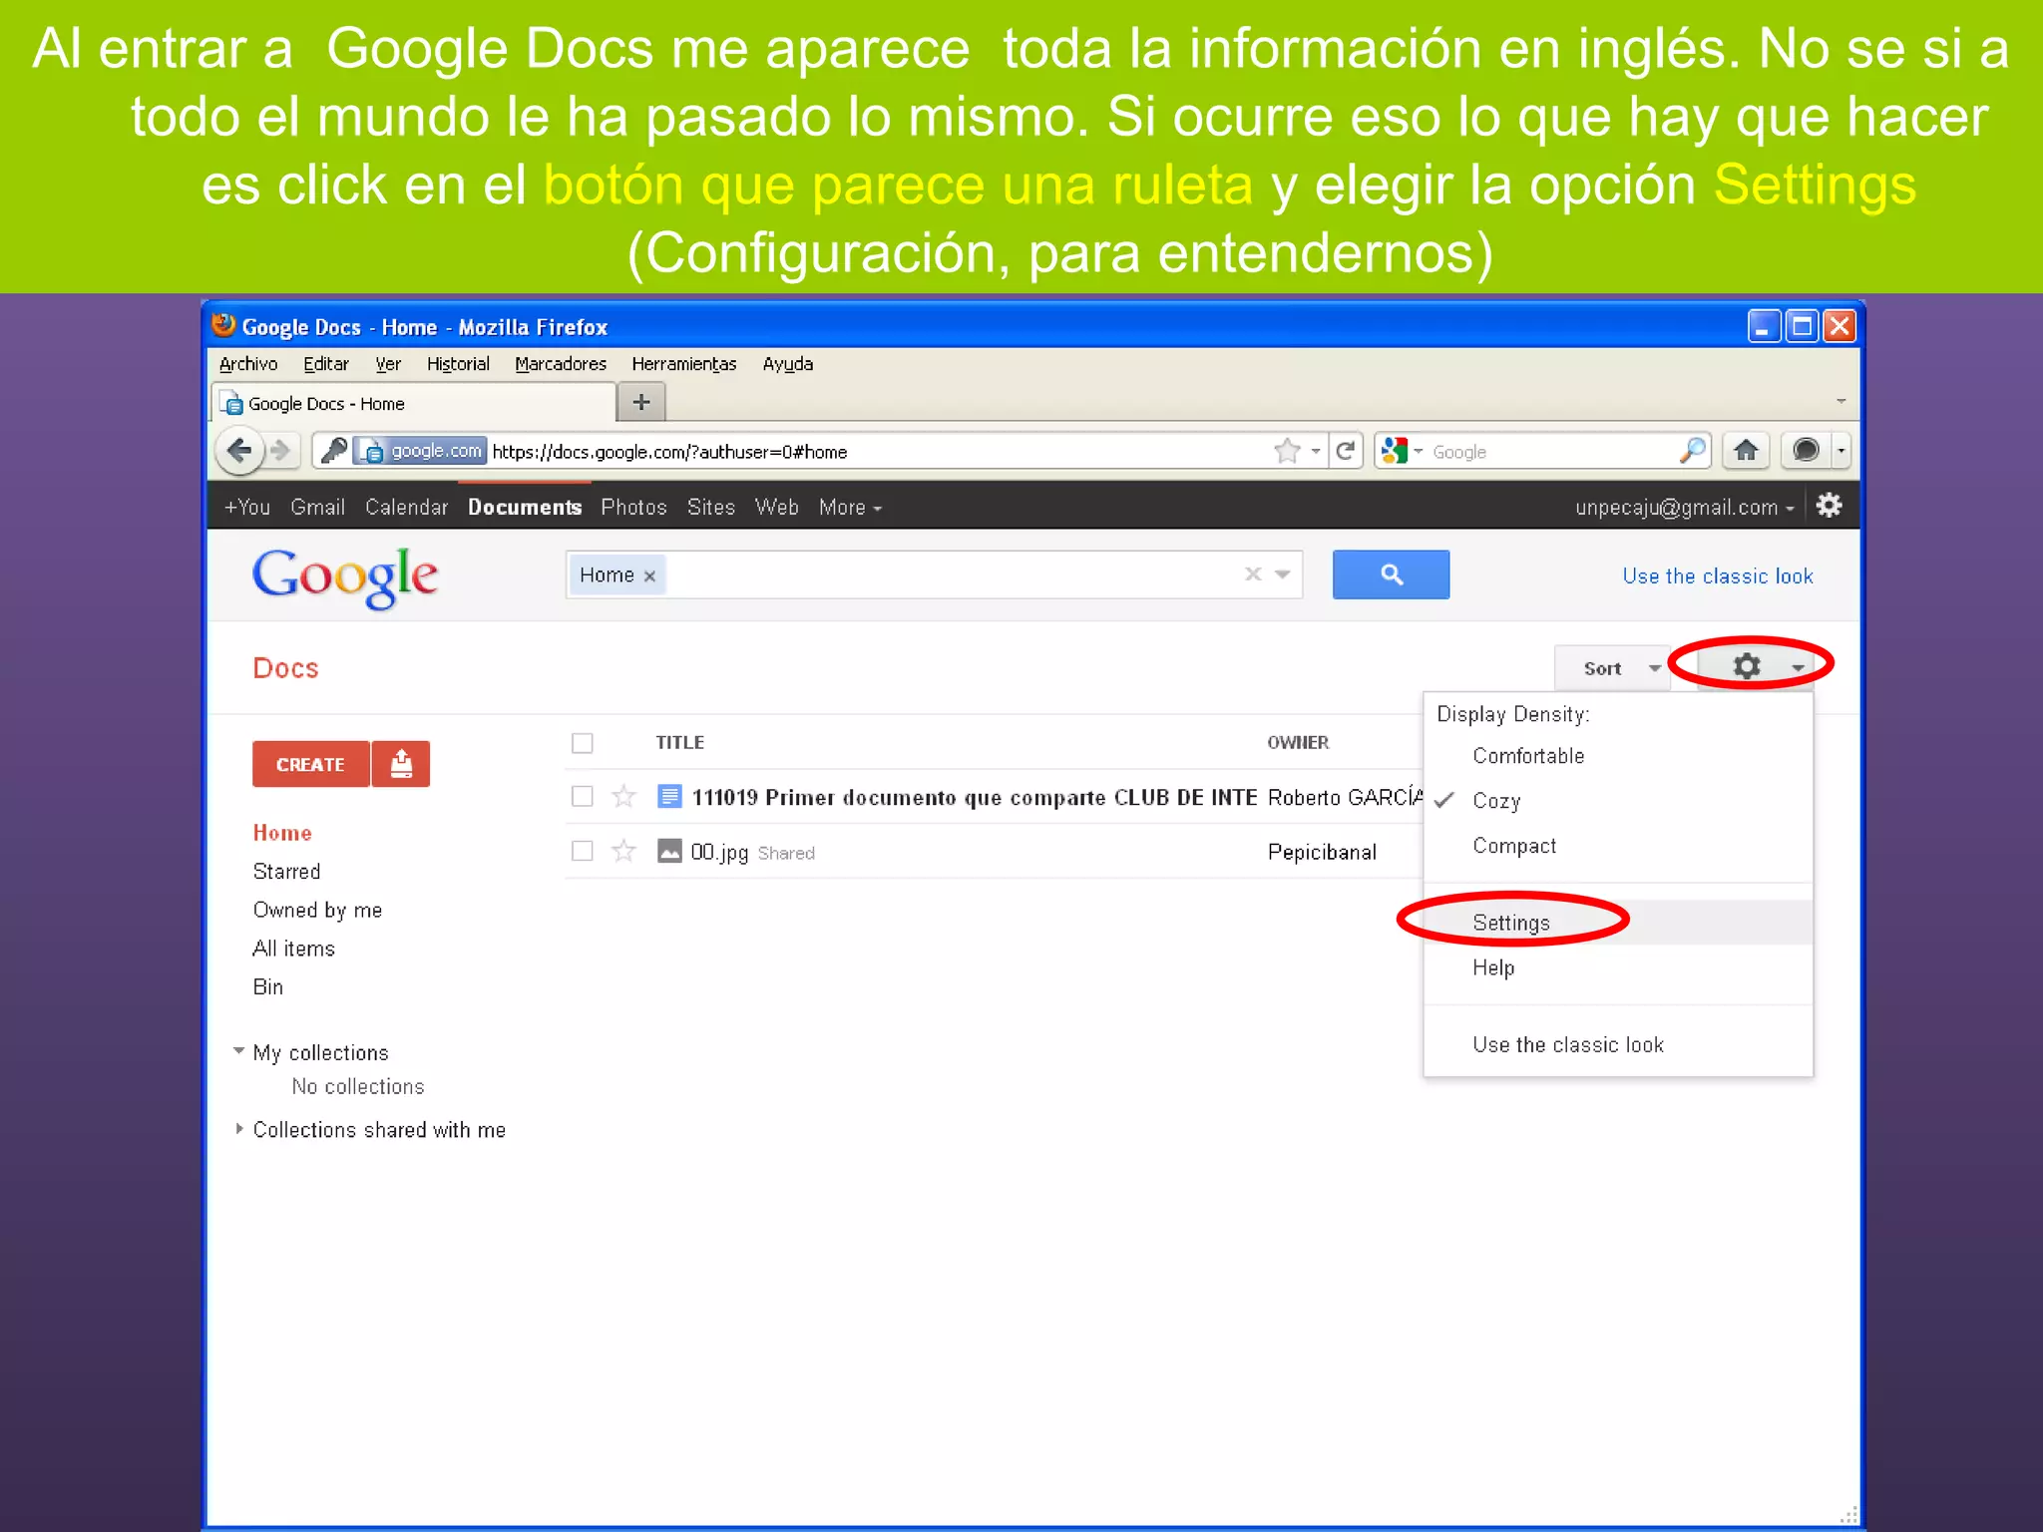This screenshot has width=2043, height=1532.
Task: Click Use the classic look in menu
Action: (1618, 1044)
